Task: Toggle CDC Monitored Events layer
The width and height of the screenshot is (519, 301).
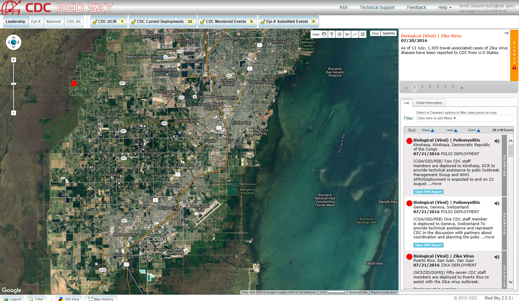Action: pyautogui.click(x=203, y=22)
